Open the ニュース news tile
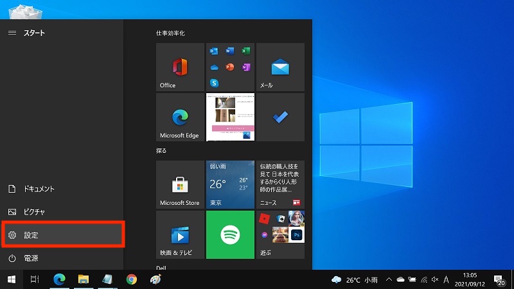 (280, 185)
